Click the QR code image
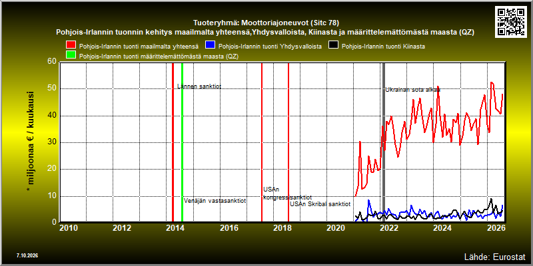 (x=512, y=21)
